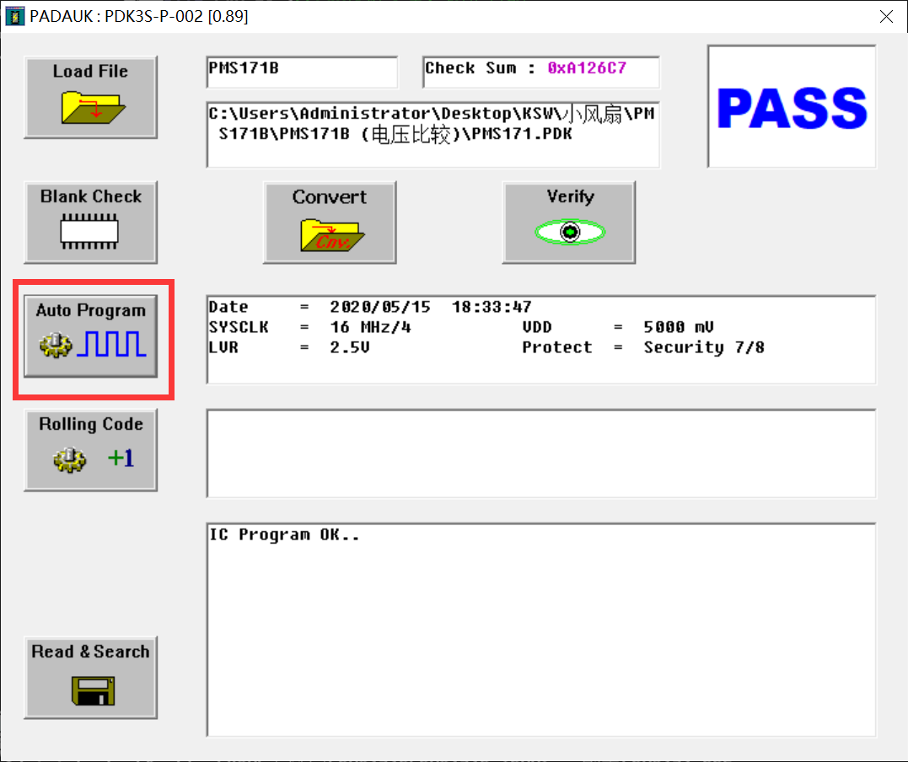The height and width of the screenshot is (762, 908).
Task: Click the Rolling Code label text
Action: click(91, 424)
